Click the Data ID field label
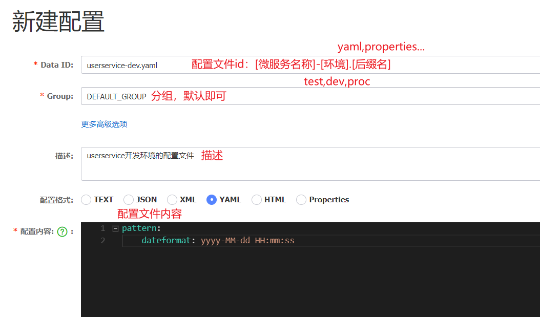The width and height of the screenshot is (540, 317). [57, 65]
